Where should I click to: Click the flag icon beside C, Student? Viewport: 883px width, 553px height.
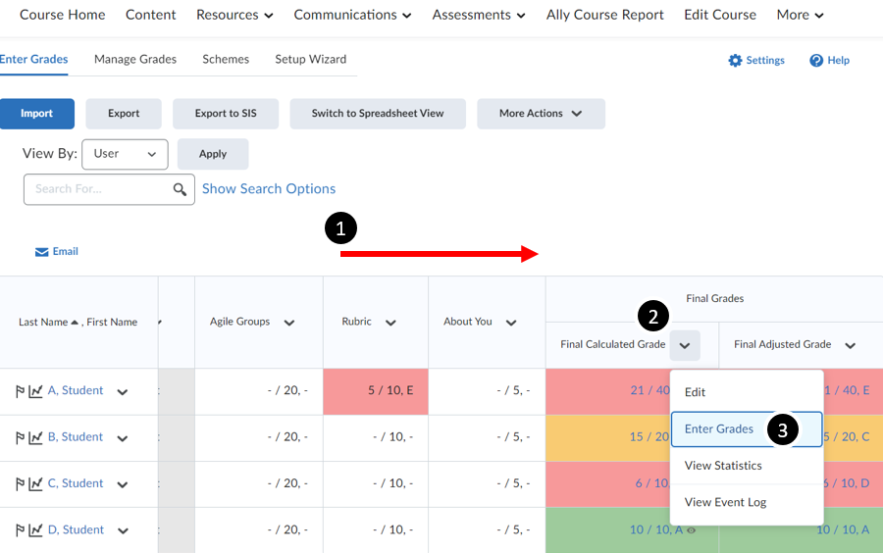(20, 484)
